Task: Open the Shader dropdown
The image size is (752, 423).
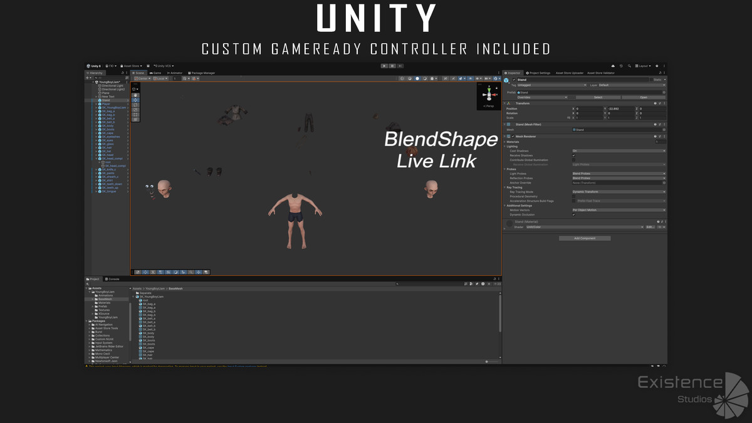Action: pos(585,227)
